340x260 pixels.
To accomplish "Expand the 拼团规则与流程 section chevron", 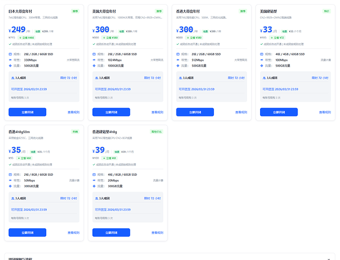I will (329, 259).
